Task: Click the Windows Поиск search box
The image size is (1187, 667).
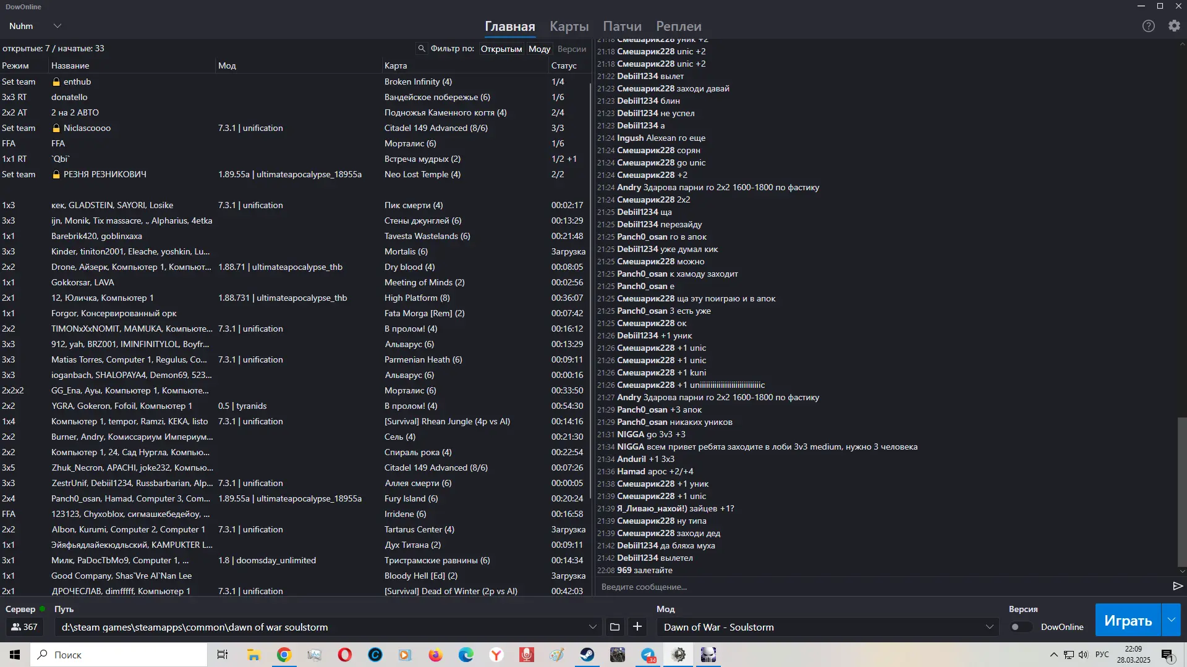Action: 119,655
